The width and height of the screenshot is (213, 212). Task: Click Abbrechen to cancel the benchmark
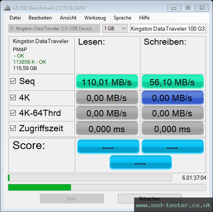[x=150, y=198]
